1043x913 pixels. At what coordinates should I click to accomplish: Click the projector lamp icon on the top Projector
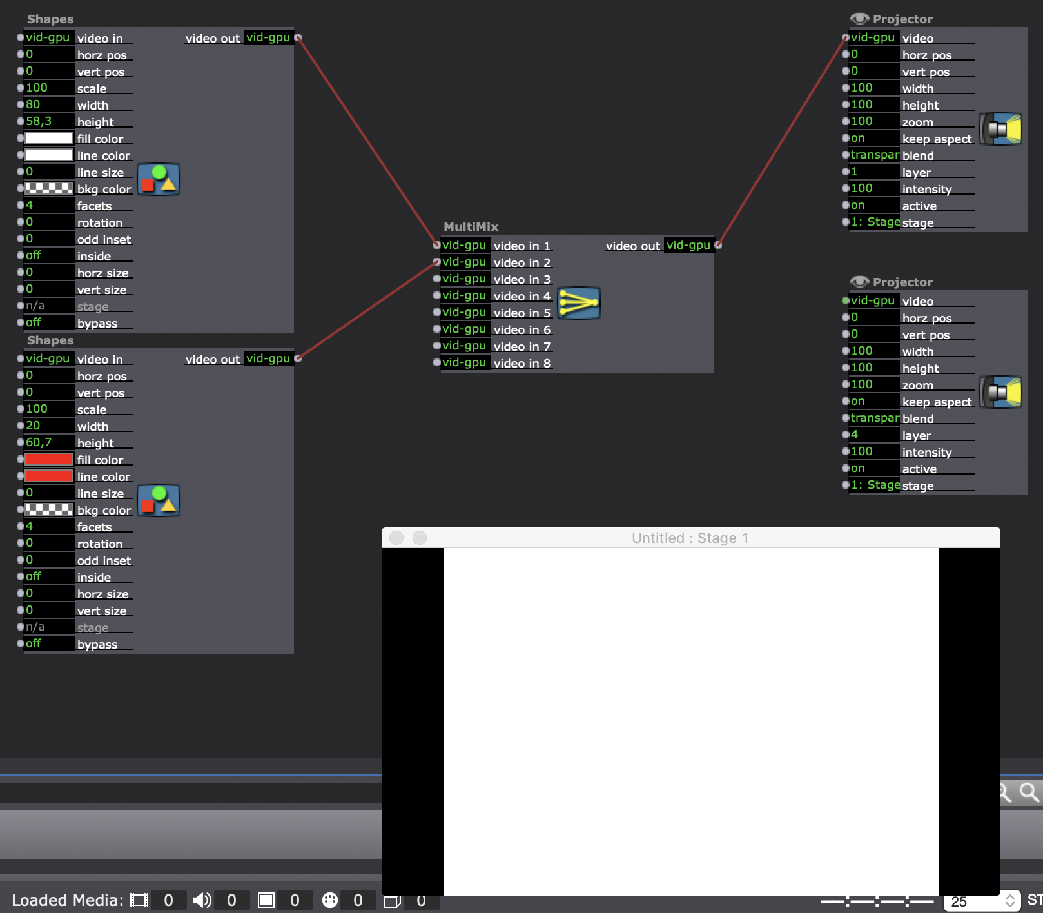(1000, 129)
